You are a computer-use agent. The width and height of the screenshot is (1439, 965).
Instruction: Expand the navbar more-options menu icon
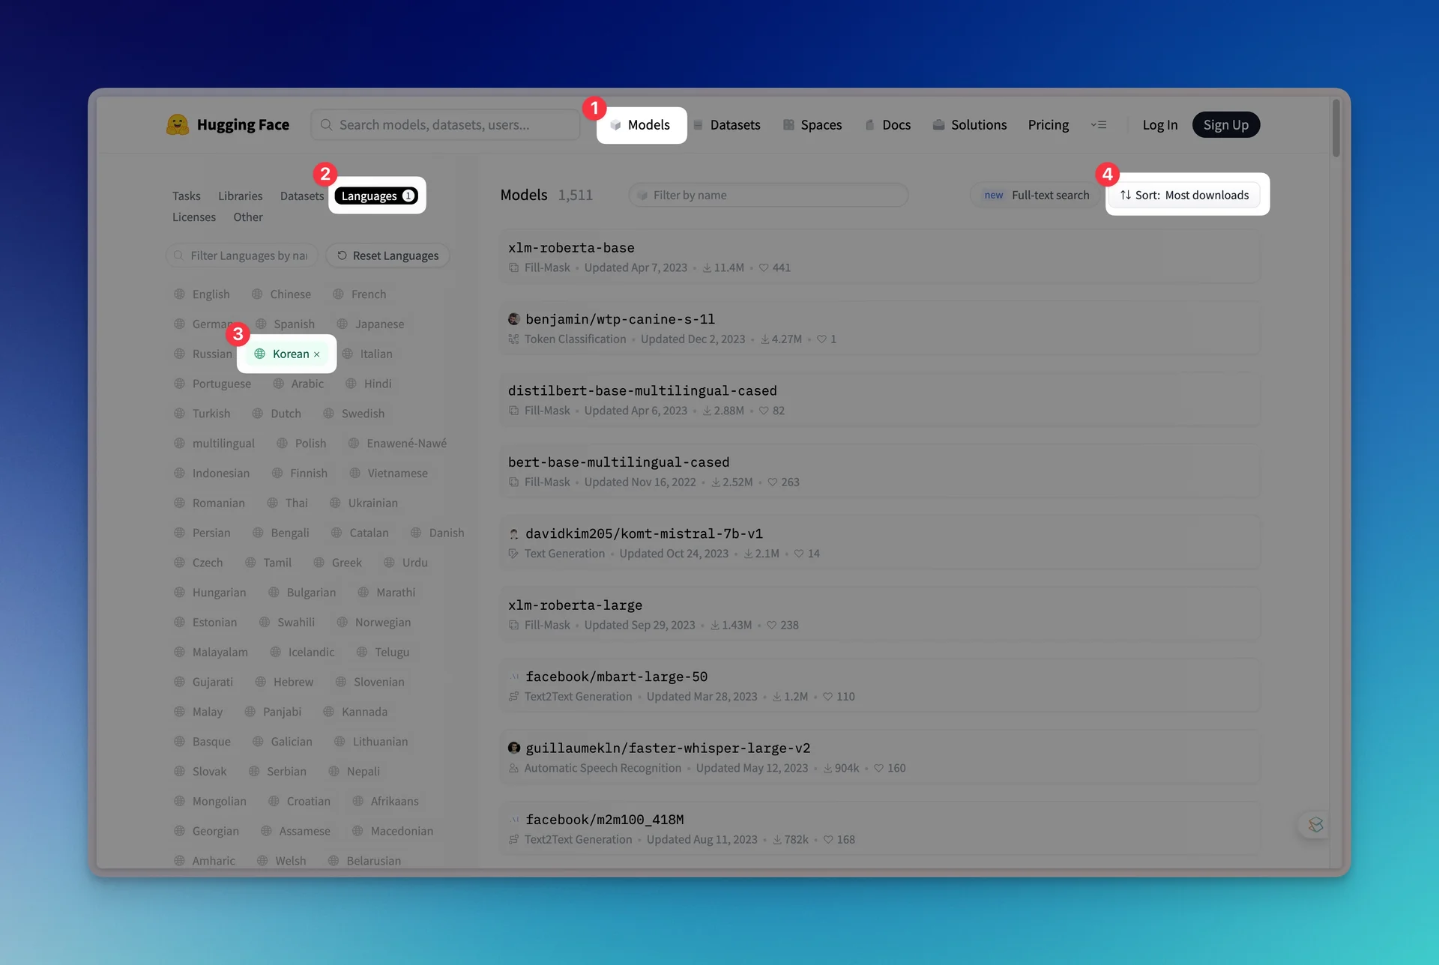pyautogui.click(x=1099, y=125)
